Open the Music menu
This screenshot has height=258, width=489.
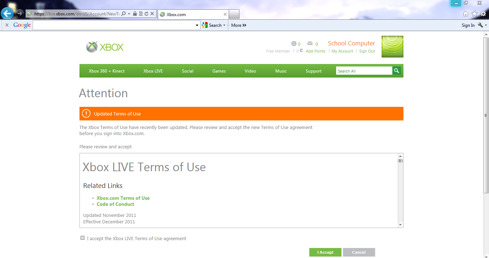281,71
